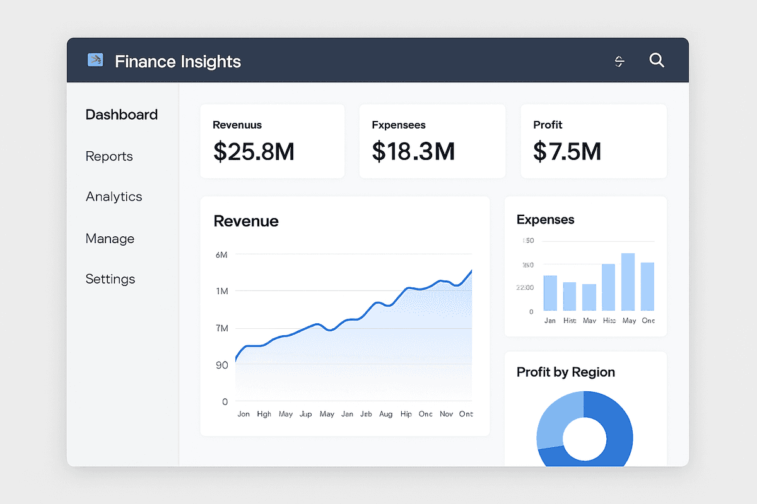This screenshot has width=757, height=504.
Task: Open the Reports section
Action: (109, 156)
